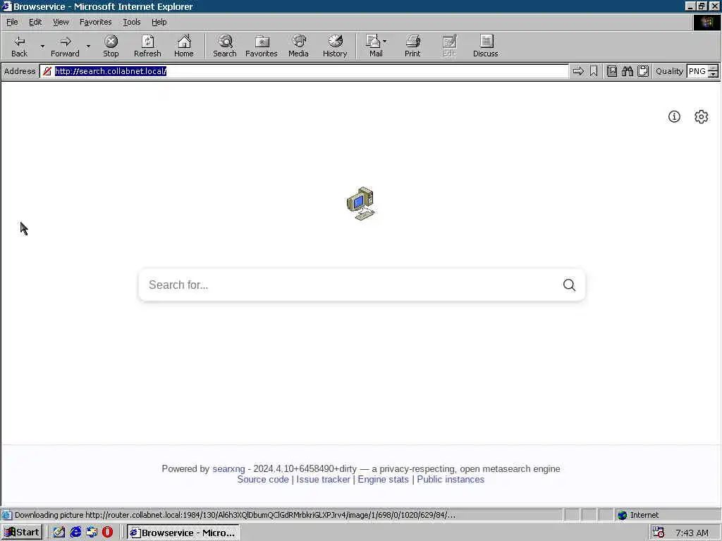722x541 pixels.
Task: Open the File menu
Action: (12, 22)
